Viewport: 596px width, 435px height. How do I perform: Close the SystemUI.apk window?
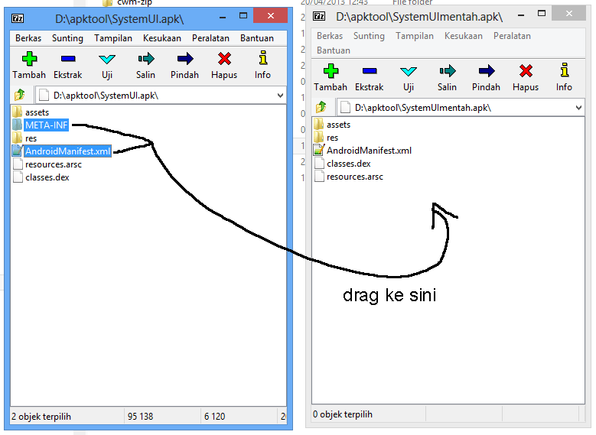pyautogui.click(x=270, y=15)
